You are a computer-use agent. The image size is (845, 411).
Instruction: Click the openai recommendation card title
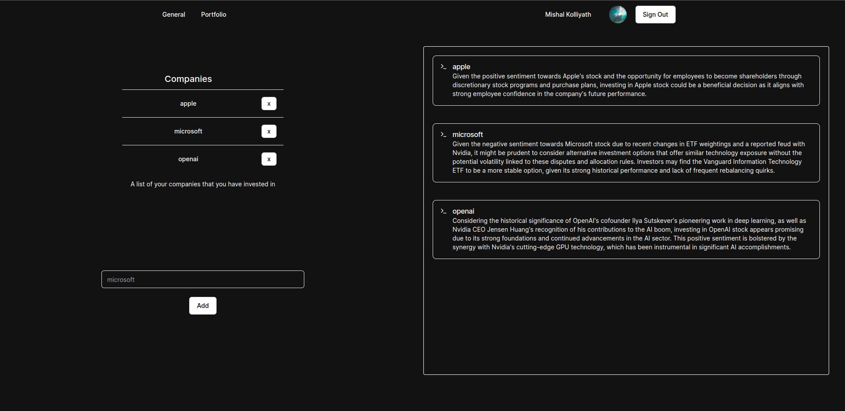pos(463,211)
